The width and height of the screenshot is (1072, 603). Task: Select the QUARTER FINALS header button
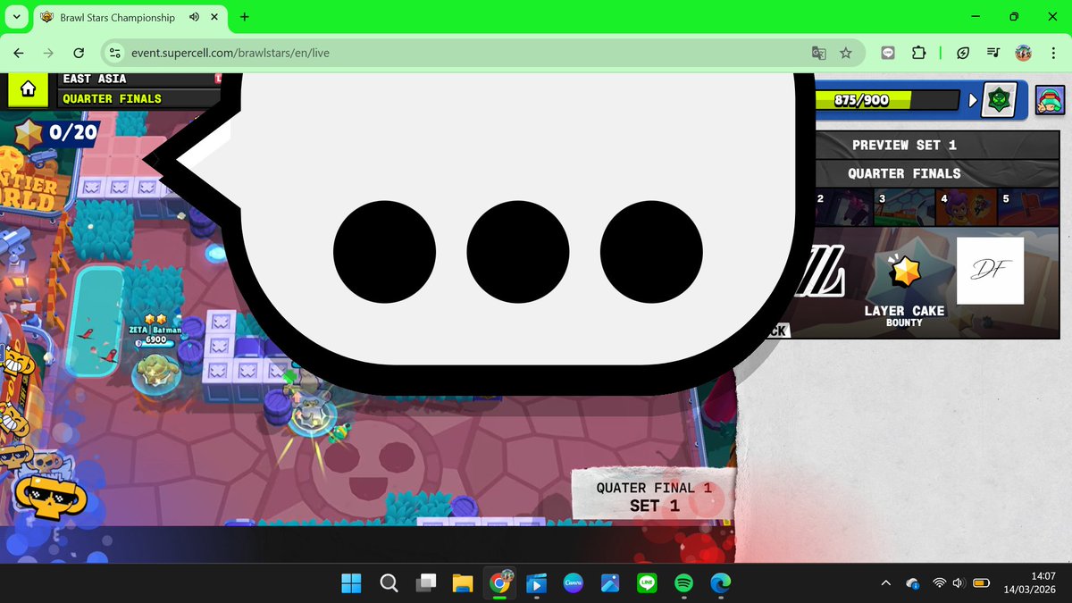[x=904, y=173]
